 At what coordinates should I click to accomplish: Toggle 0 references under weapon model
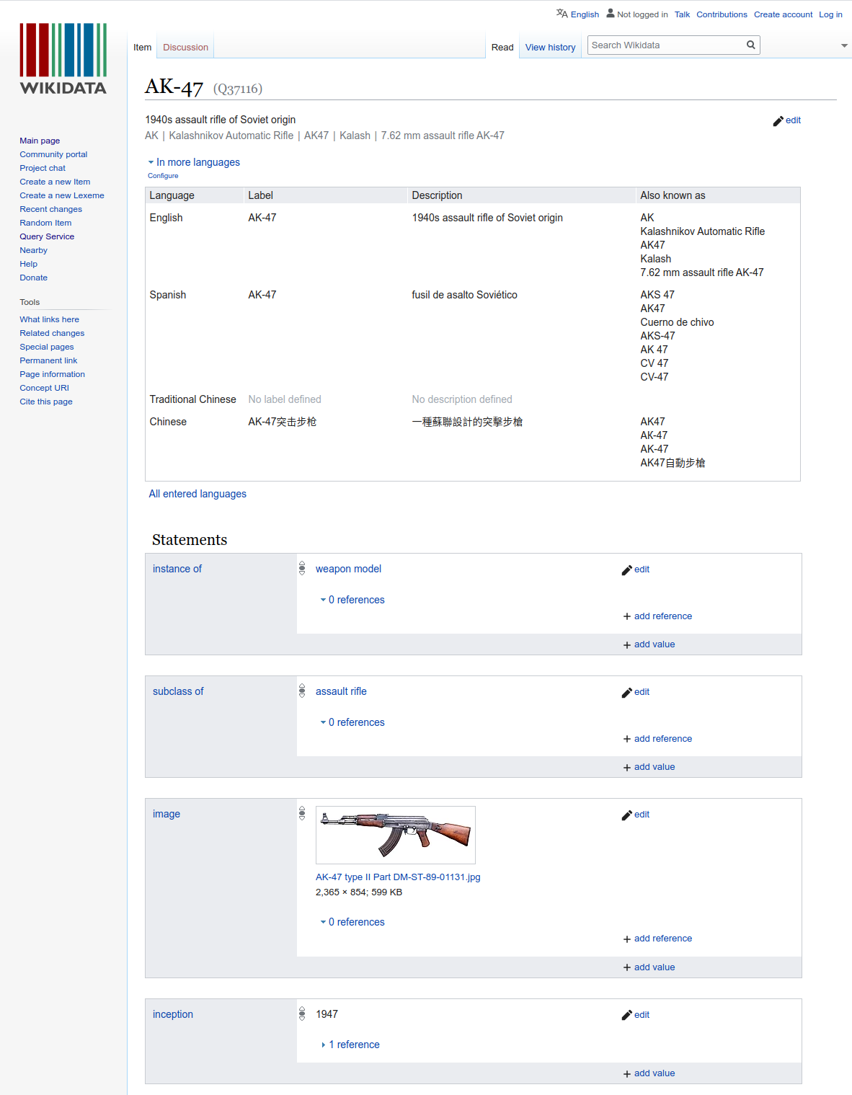coord(352,600)
